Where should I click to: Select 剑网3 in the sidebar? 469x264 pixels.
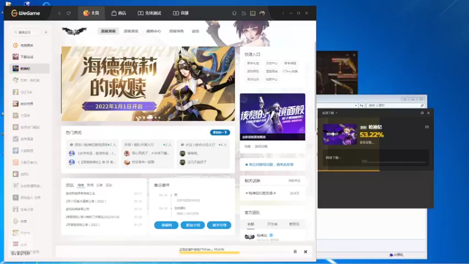(x=29, y=174)
